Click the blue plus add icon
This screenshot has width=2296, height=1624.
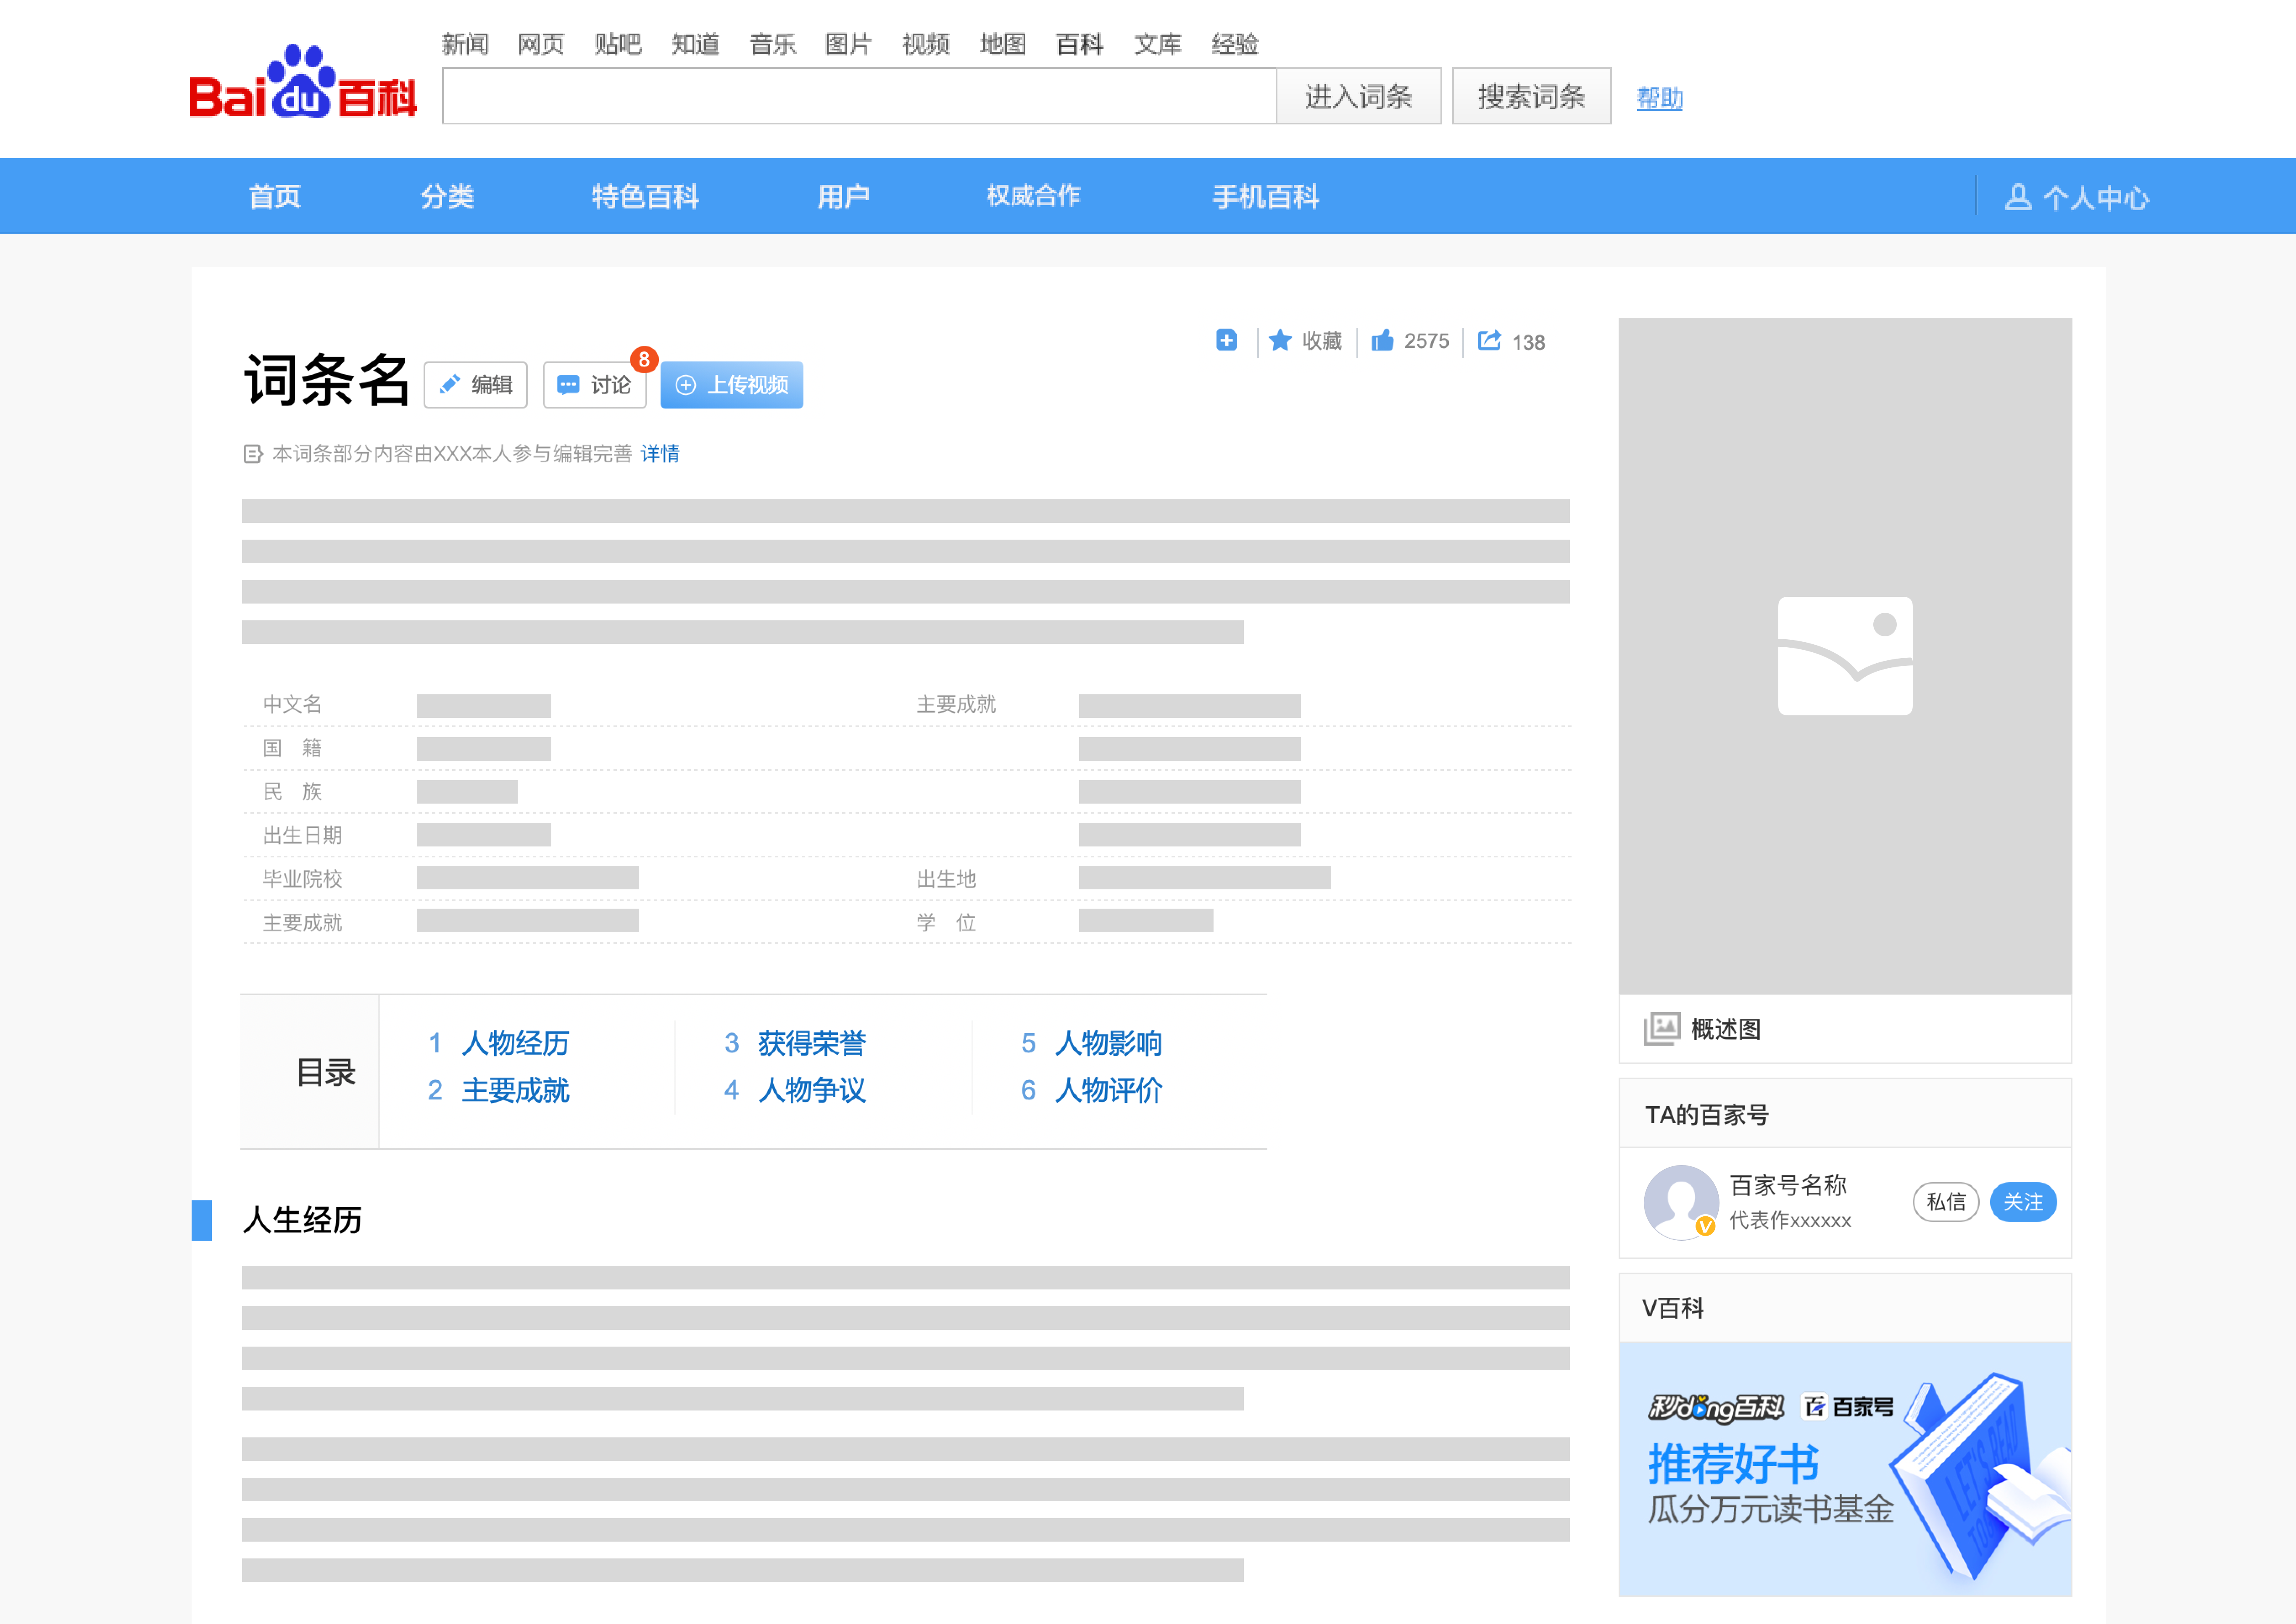(1226, 340)
